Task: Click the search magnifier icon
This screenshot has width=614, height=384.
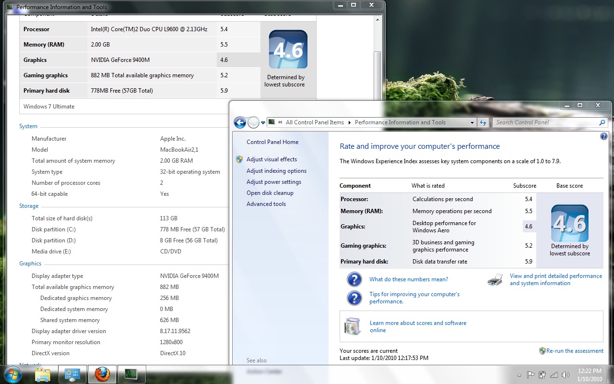Action: (602, 122)
